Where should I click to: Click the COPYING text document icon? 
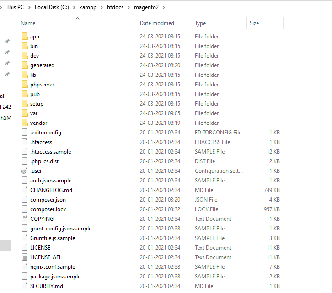[x=25, y=218]
